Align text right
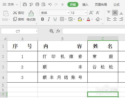 [121, 19]
